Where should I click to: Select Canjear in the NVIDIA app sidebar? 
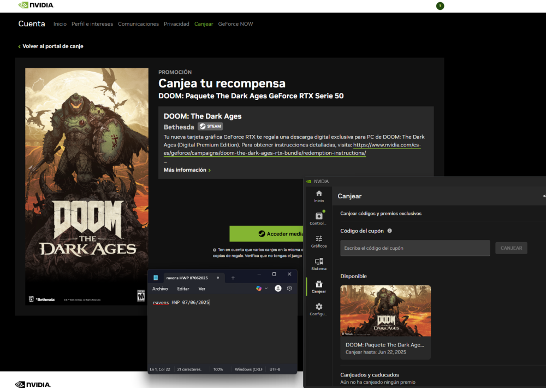click(319, 287)
